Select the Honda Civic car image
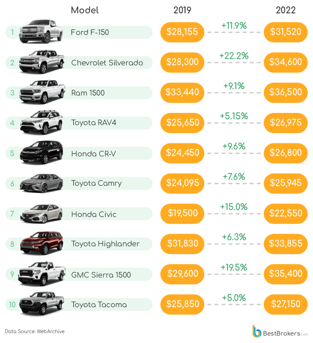The height and width of the screenshot is (343, 313). click(42, 214)
